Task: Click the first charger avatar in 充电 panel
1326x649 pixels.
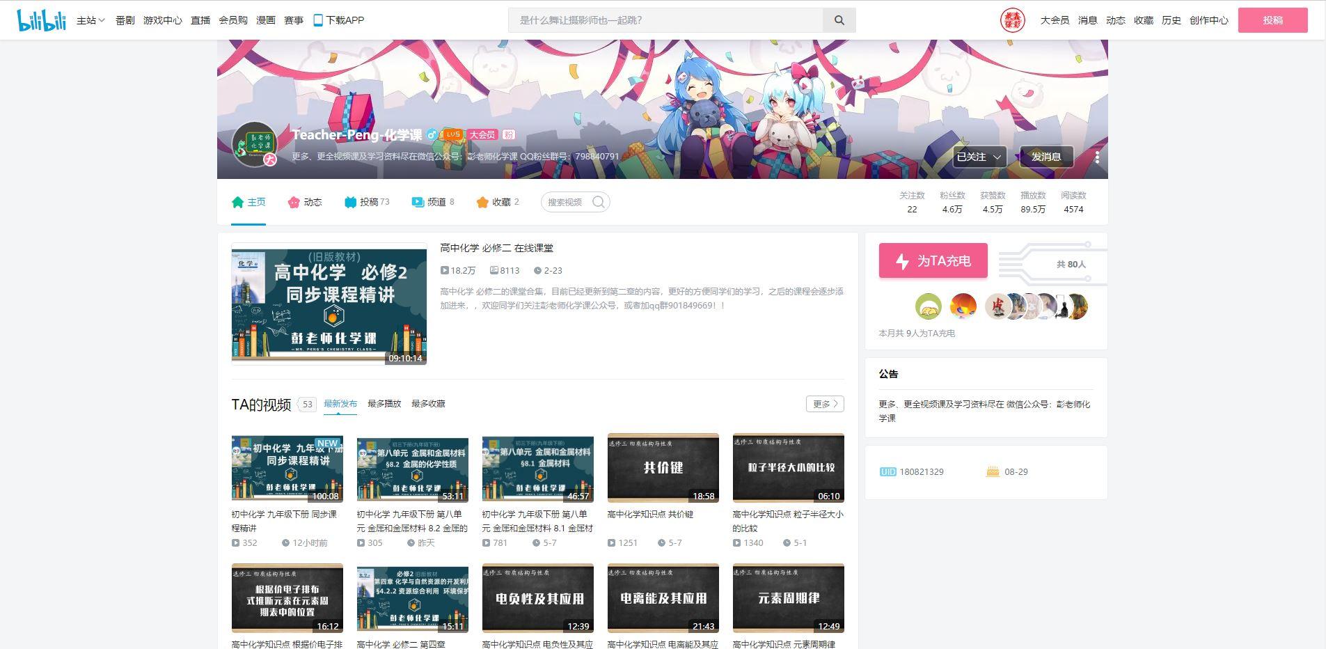Action: (928, 306)
